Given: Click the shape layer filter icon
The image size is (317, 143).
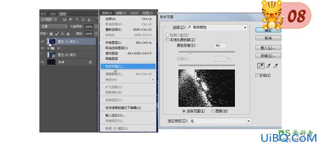Looking at the screenshot, I should click(x=83, y=20).
